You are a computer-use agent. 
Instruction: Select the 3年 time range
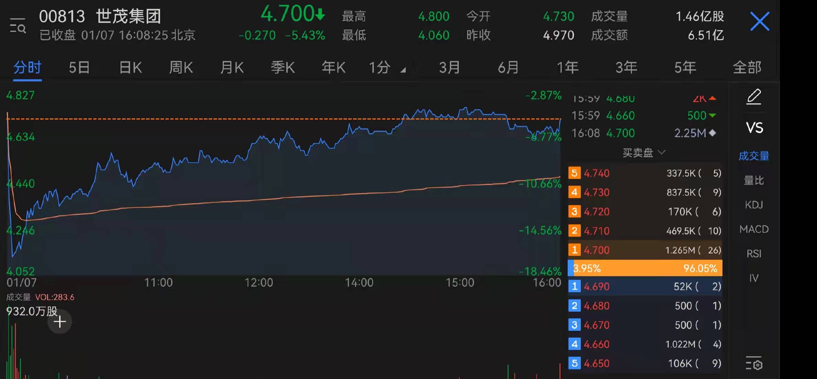[x=626, y=67]
